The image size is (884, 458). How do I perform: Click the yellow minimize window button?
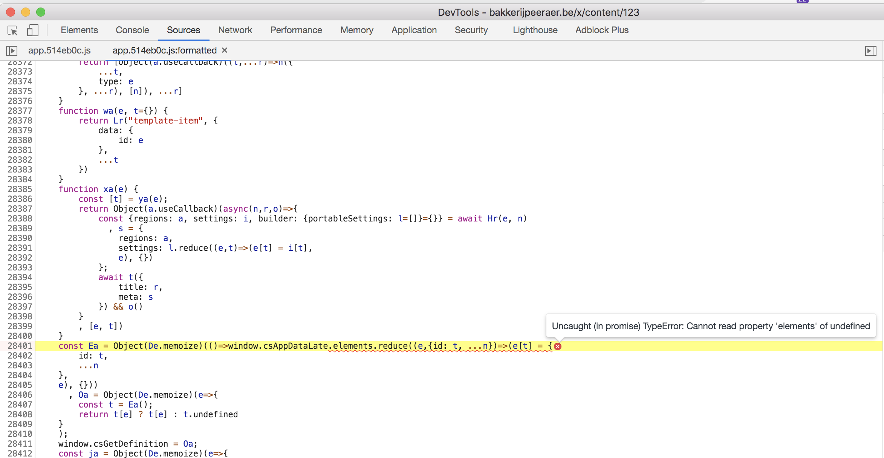[x=26, y=12]
